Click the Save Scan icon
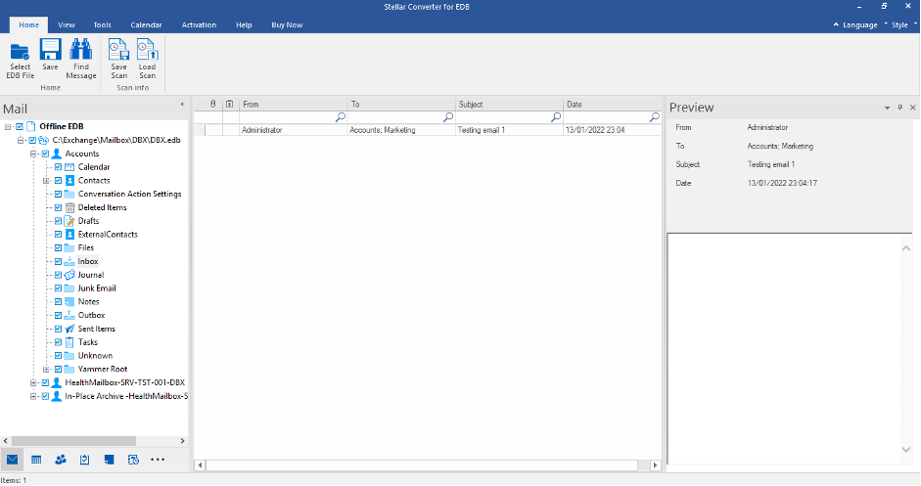Screen dimensions: 921x486 click(x=118, y=49)
